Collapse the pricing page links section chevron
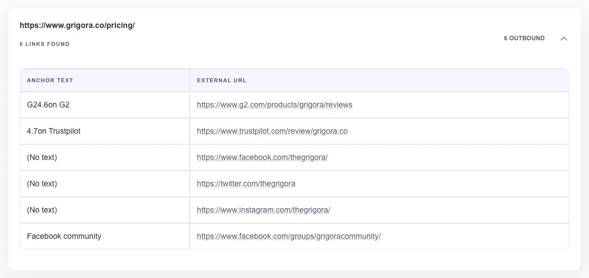This screenshot has height=278, width=589. pos(563,39)
